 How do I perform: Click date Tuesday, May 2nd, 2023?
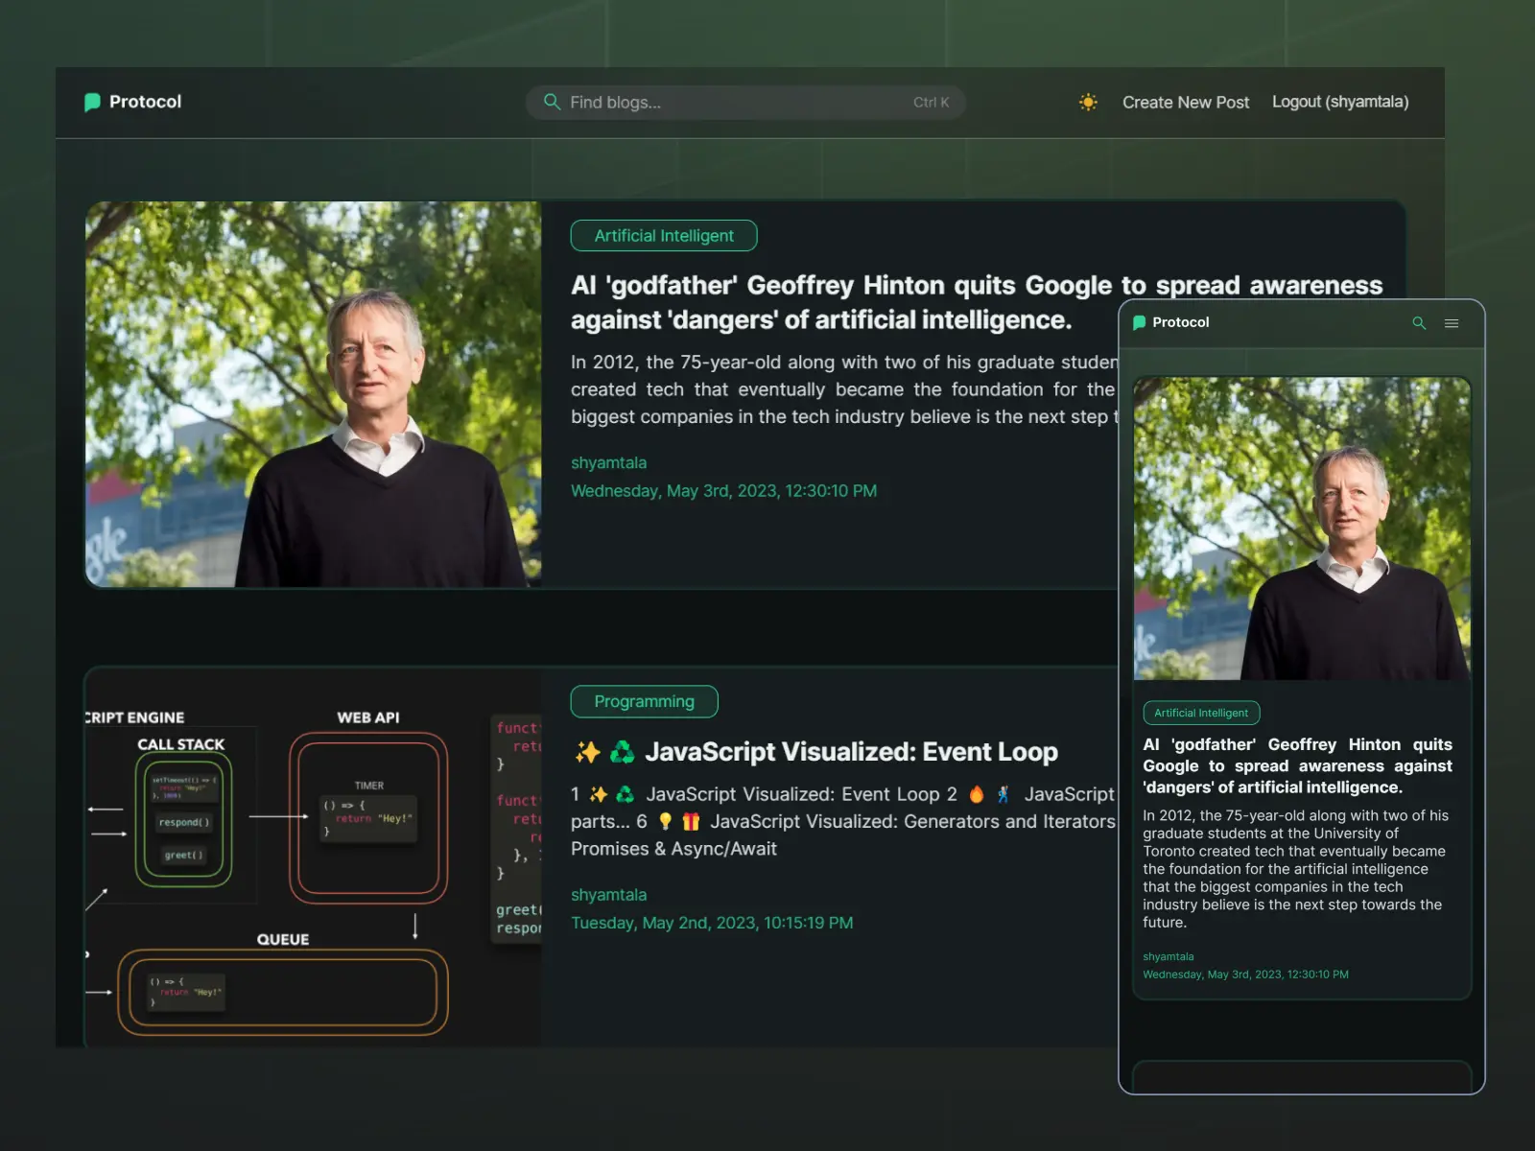[x=712, y=923]
